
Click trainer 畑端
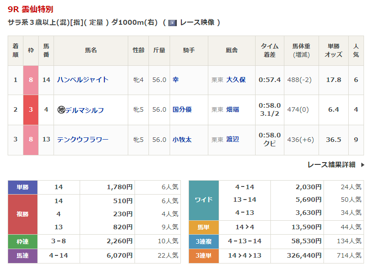(233, 109)
